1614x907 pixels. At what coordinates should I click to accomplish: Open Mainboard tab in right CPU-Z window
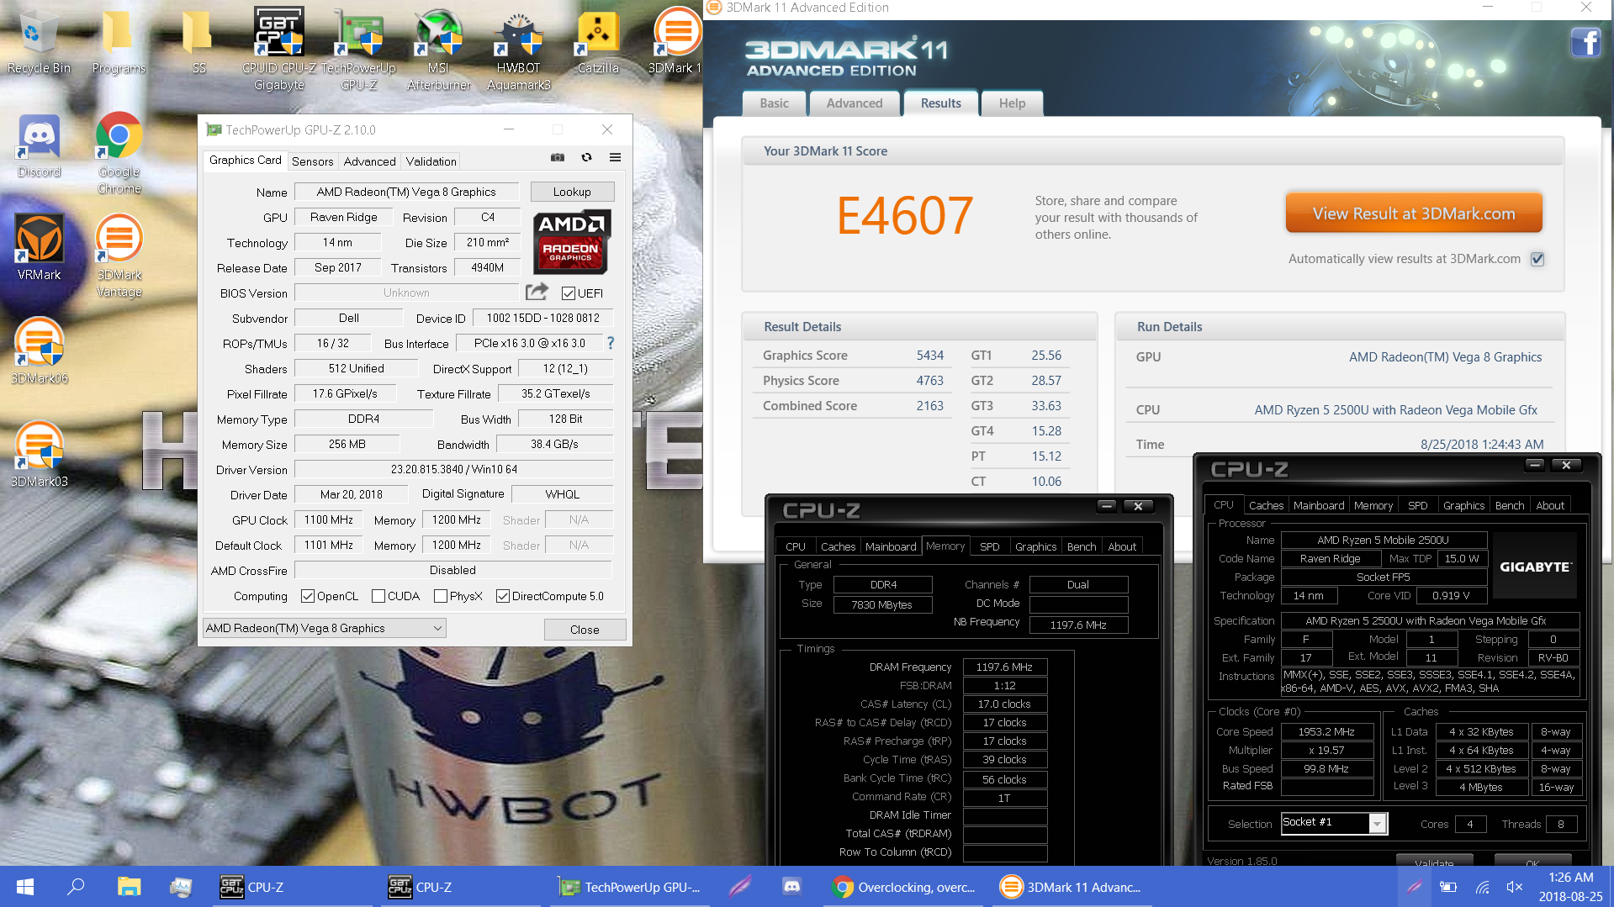pos(1319,505)
